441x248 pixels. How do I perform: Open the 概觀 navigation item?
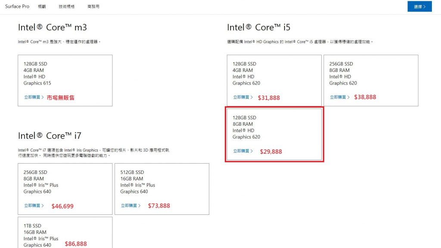tap(42, 6)
